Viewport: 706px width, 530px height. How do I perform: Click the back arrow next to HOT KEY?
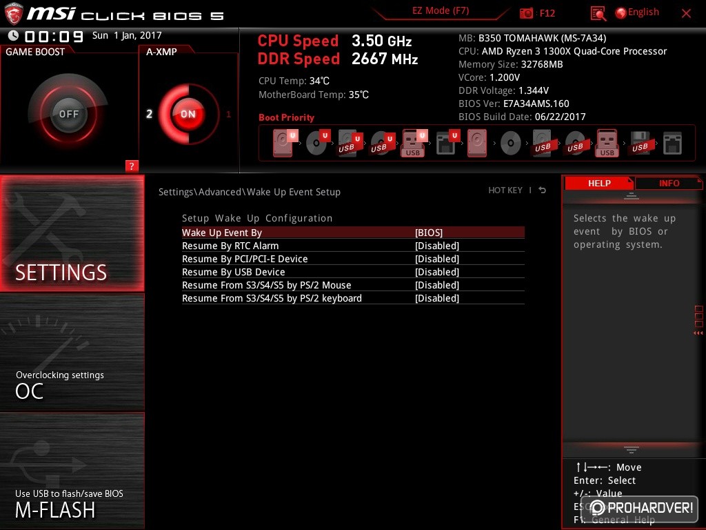coord(543,190)
